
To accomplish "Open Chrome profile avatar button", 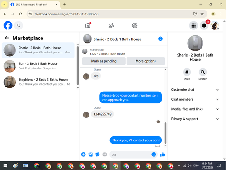I will (213, 14).
